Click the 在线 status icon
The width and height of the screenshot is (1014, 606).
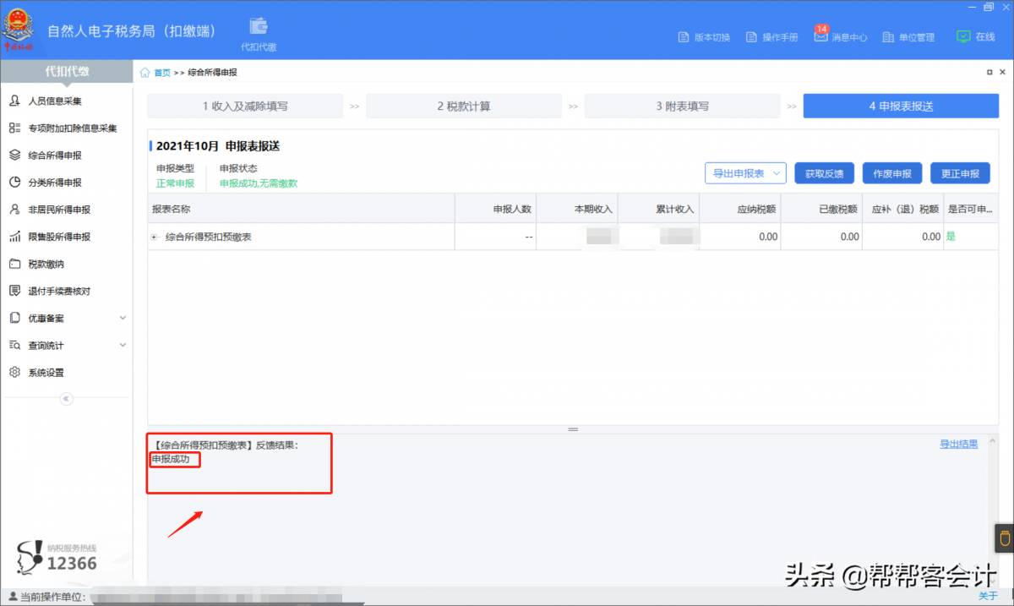click(963, 36)
